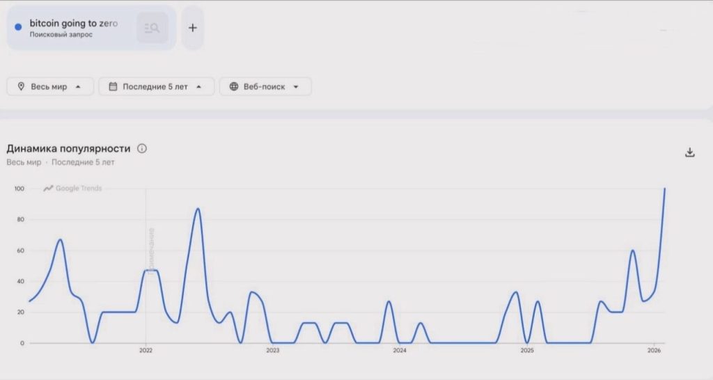Add a comparison with the plus button

click(x=193, y=28)
